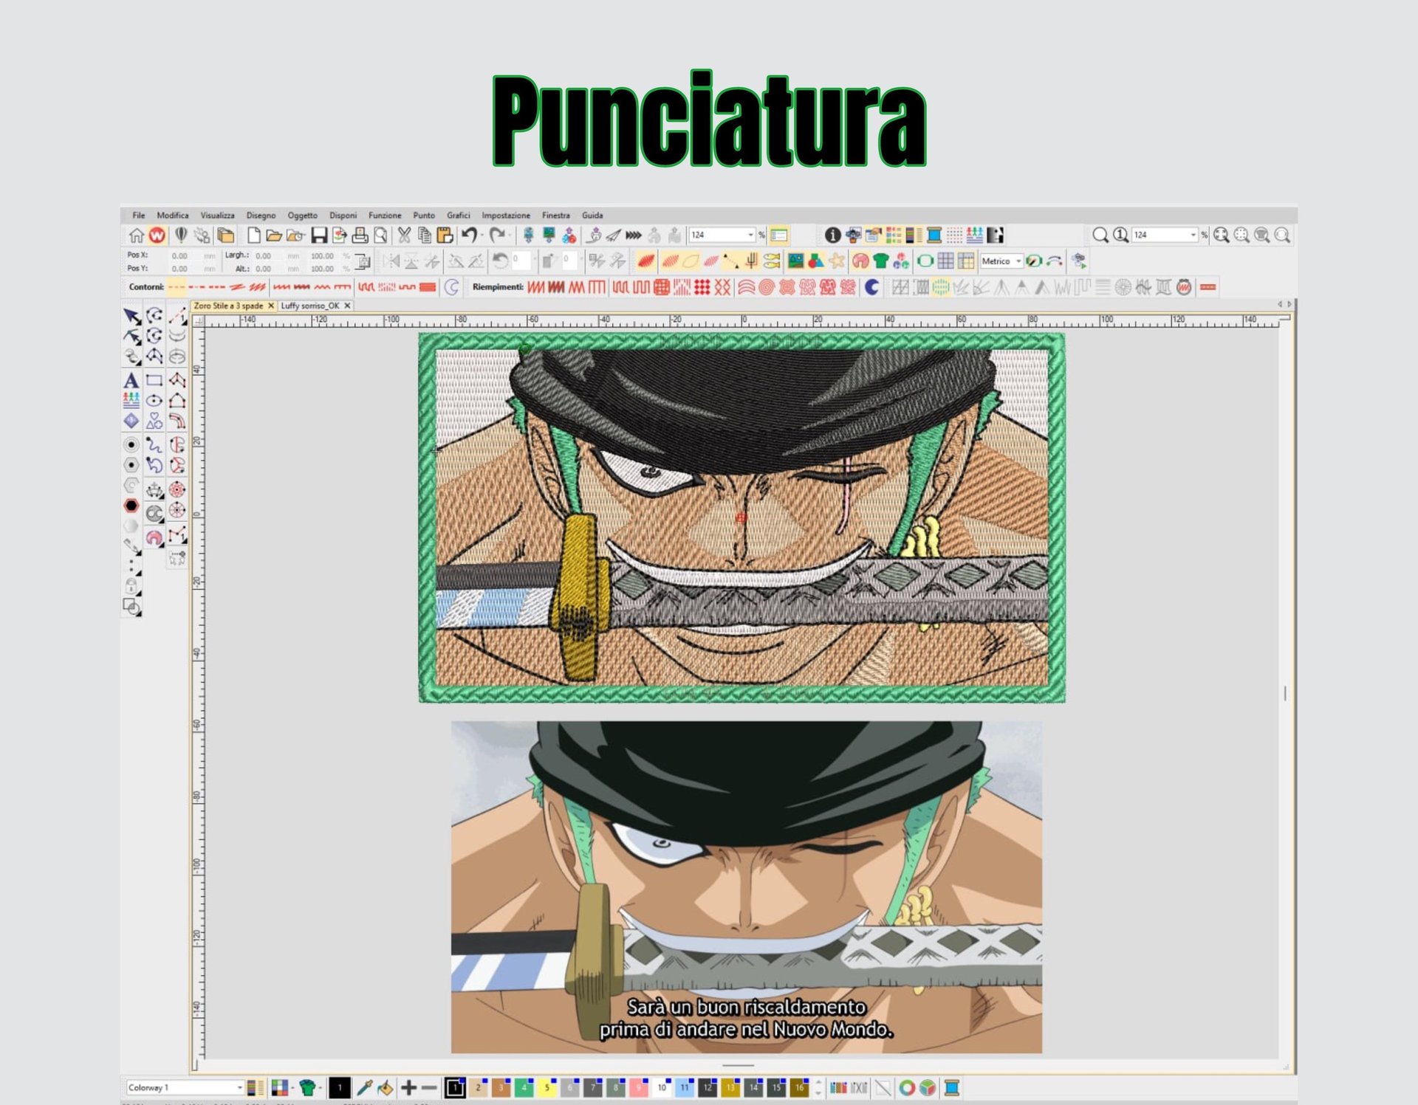Open the right zoom percentage dropdown
Screen dimensions: 1418x1105
coord(1193,235)
